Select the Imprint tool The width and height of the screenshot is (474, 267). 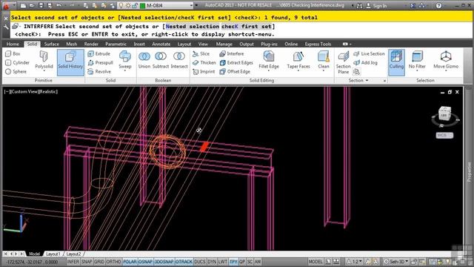click(x=204, y=71)
